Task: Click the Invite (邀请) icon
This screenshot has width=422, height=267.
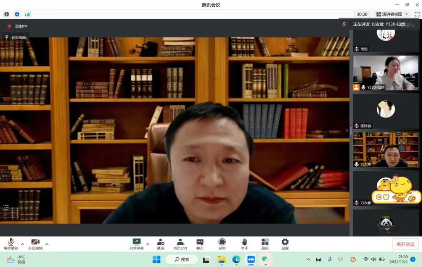Action: 161,243
